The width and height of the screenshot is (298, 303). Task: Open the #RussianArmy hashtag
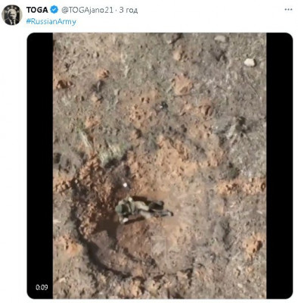[51, 21]
